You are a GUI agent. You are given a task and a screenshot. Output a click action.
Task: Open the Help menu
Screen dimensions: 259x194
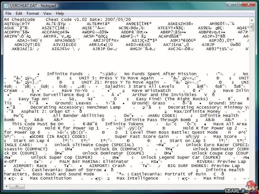(x=60, y=13)
